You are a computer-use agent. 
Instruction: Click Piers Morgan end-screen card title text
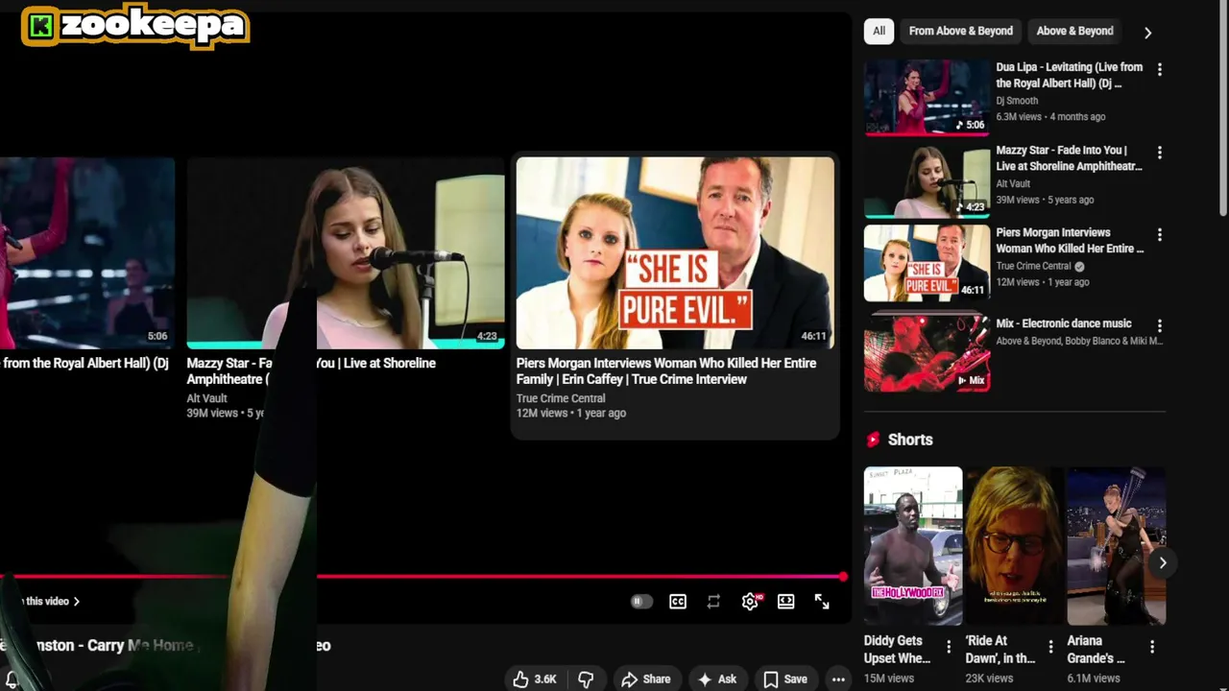tap(666, 371)
